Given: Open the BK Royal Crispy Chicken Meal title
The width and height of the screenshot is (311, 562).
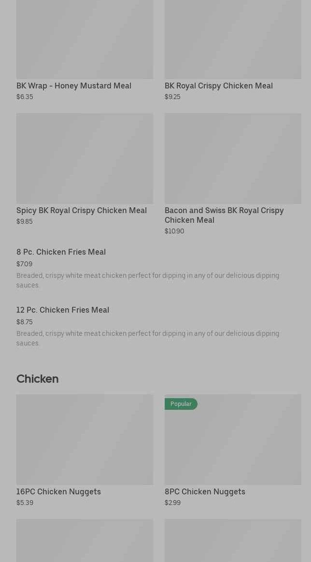Looking at the screenshot, I should tap(219, 86).
